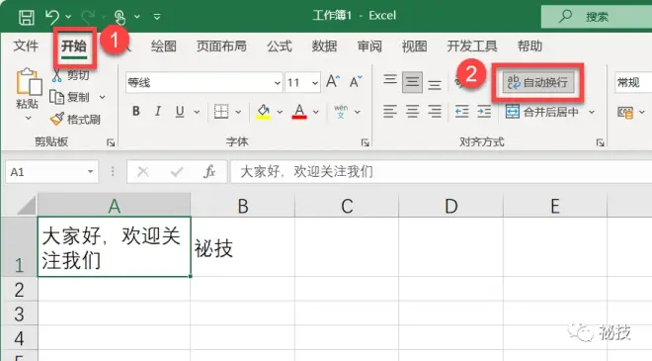Click the 粘贴 paste clipboard icon
Screen dimensions: 652x361
coord(29,82)
